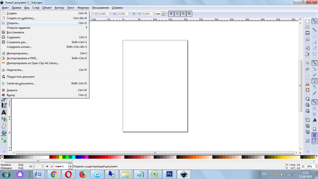Click the canvas horizontal scrollbar
Viewport: 318px width, 179px height.
click(155, 153)
